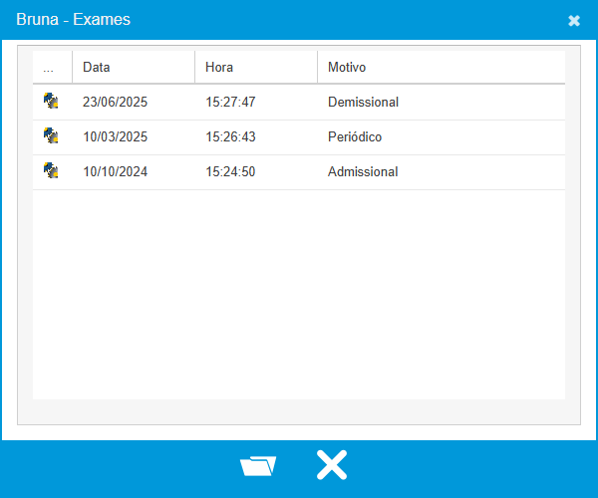Click the exam icon in the Periódico row
The height and width of the screenshot is (498, 598).
pyautogui.click(x=51, y=135)
